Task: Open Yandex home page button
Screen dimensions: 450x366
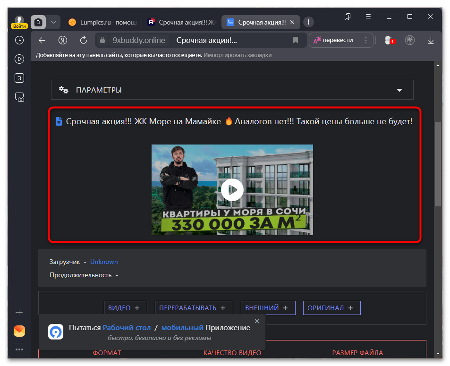Action: 62,41
